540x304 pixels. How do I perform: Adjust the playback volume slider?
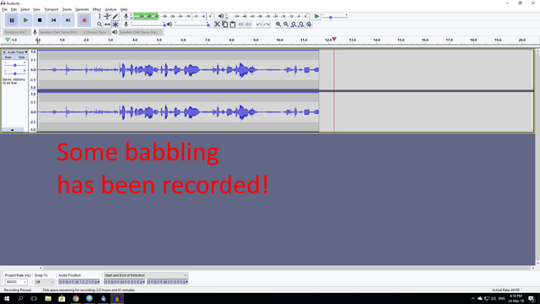point(192,24)
